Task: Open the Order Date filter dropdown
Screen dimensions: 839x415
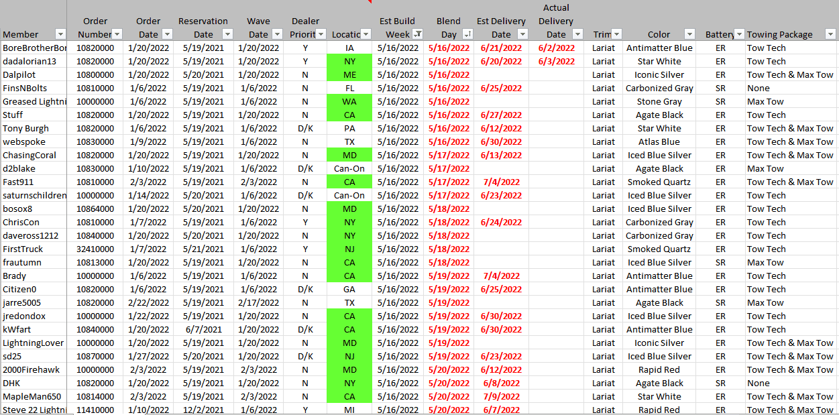Action: 167,34
